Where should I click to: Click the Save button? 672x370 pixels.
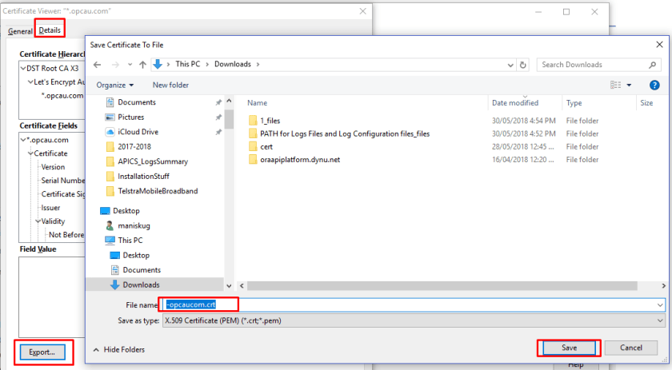click(568, 348)
